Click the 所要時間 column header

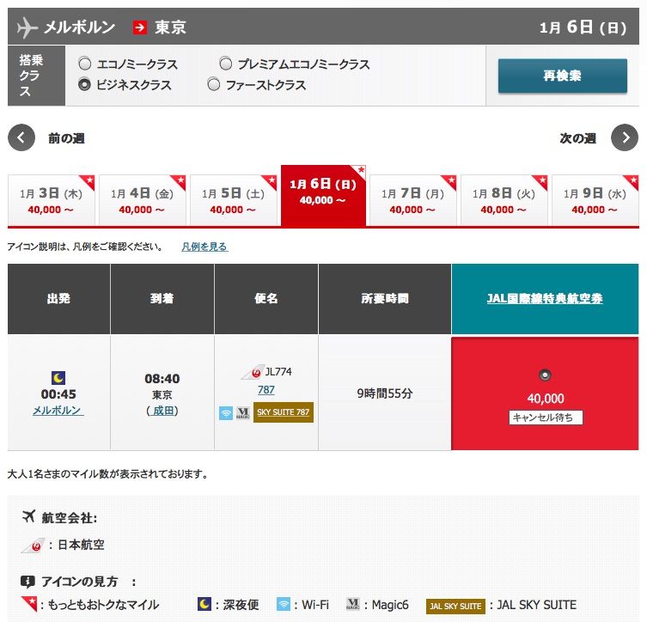385,298
